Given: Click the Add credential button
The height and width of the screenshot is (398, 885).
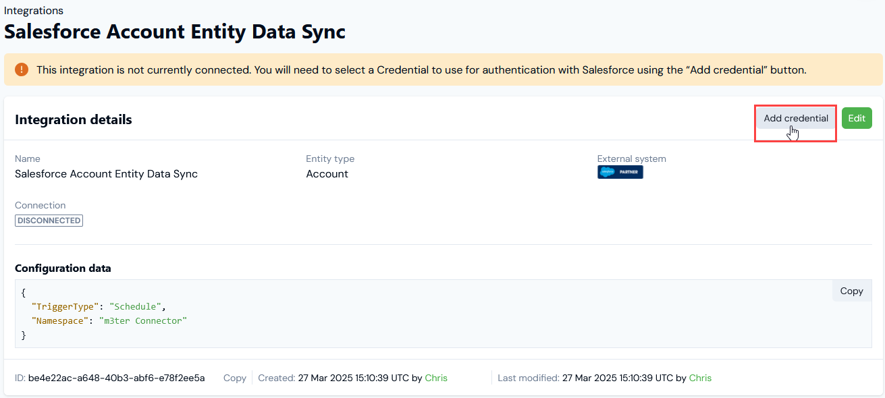Looking at the screenshot, I should click(x=796, y=118).
